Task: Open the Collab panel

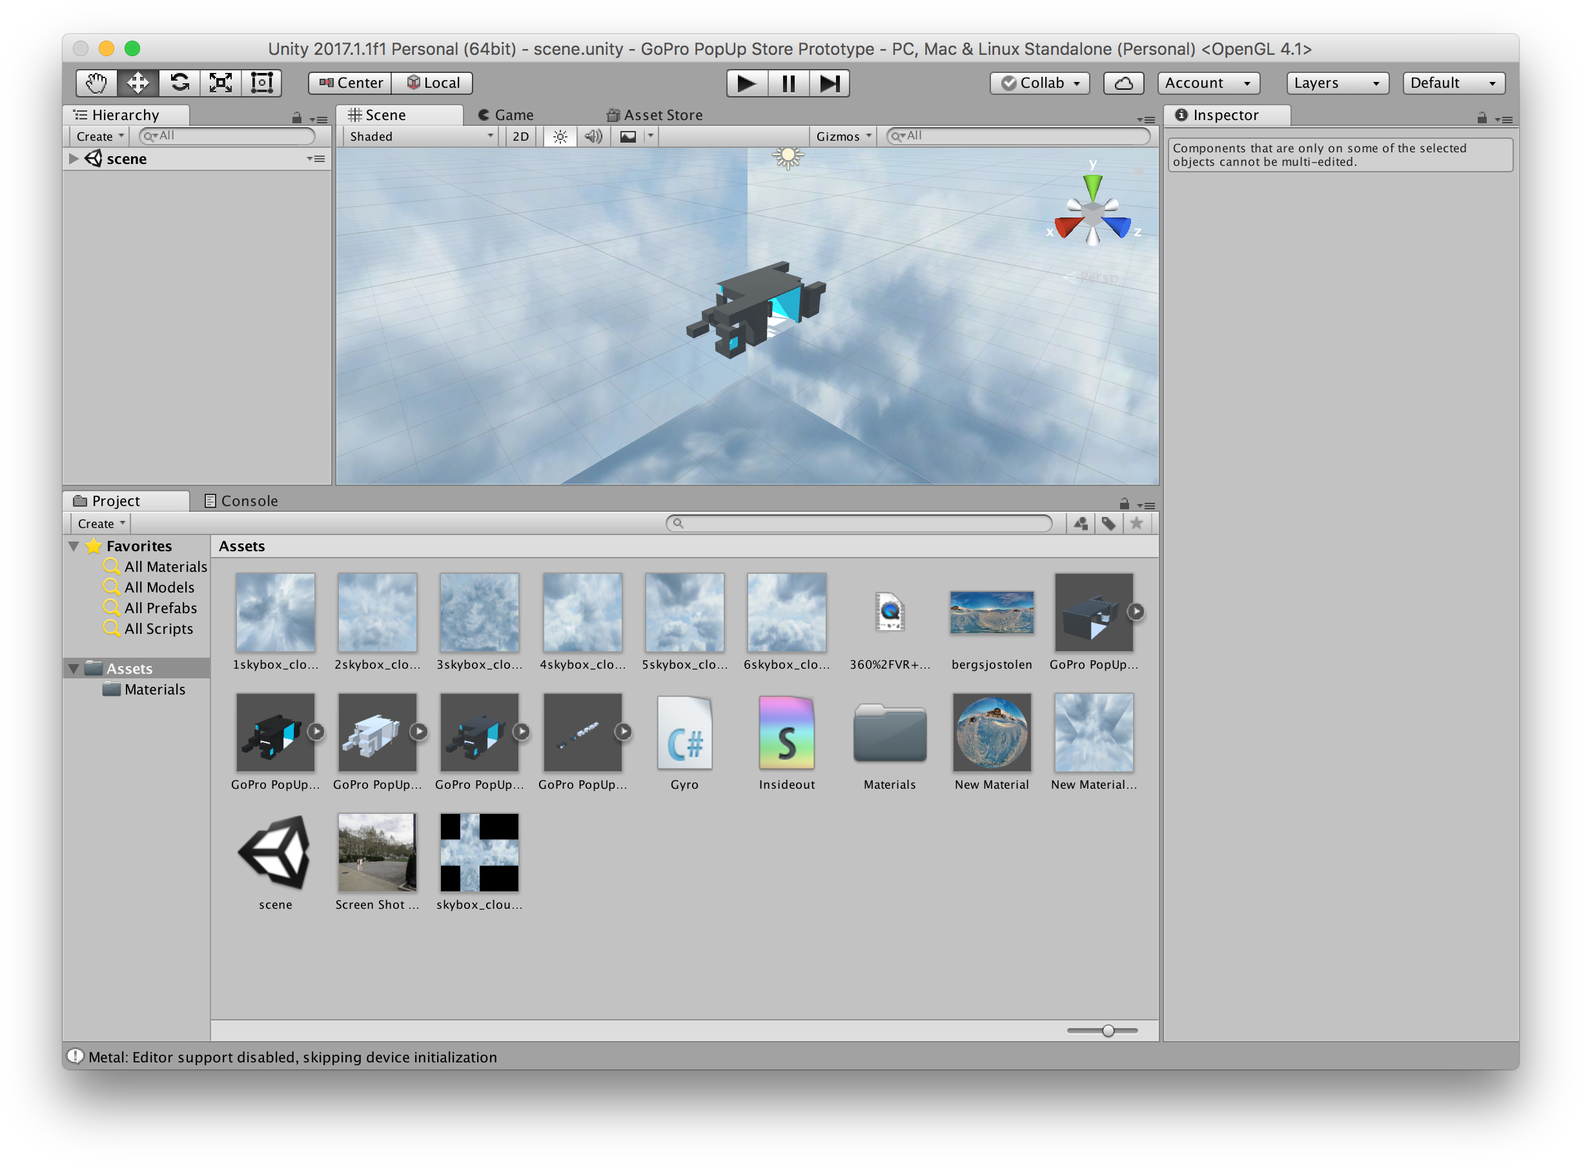Action: click(x=1039, y=83)
